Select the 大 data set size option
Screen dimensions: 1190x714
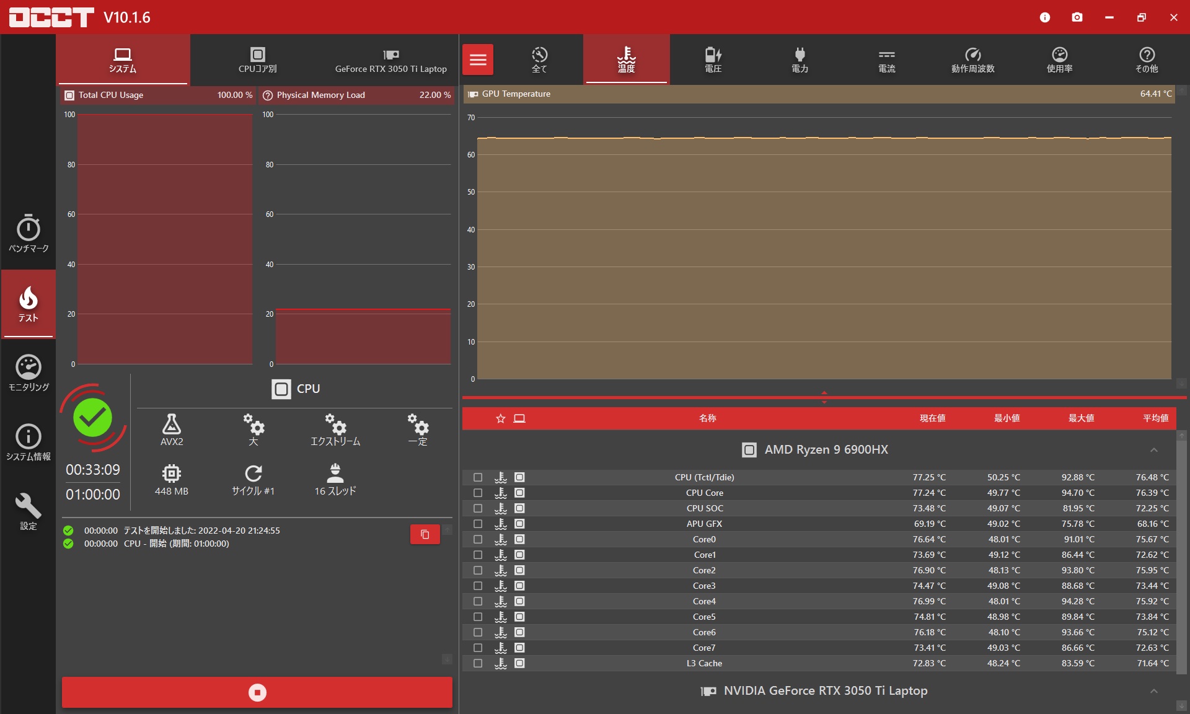[253, 430]
